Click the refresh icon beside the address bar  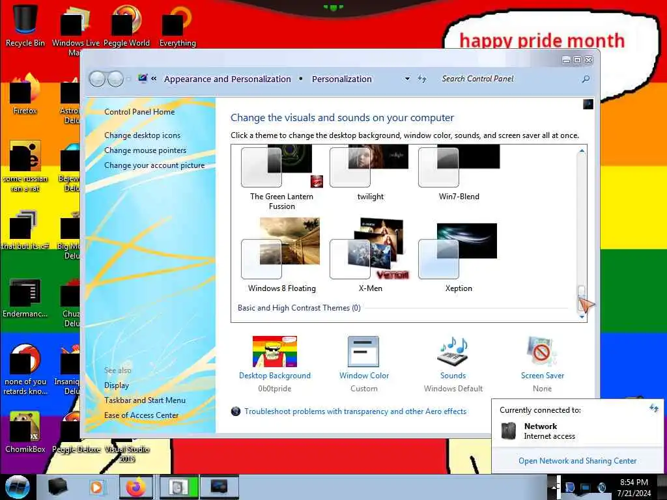(421, 79)
